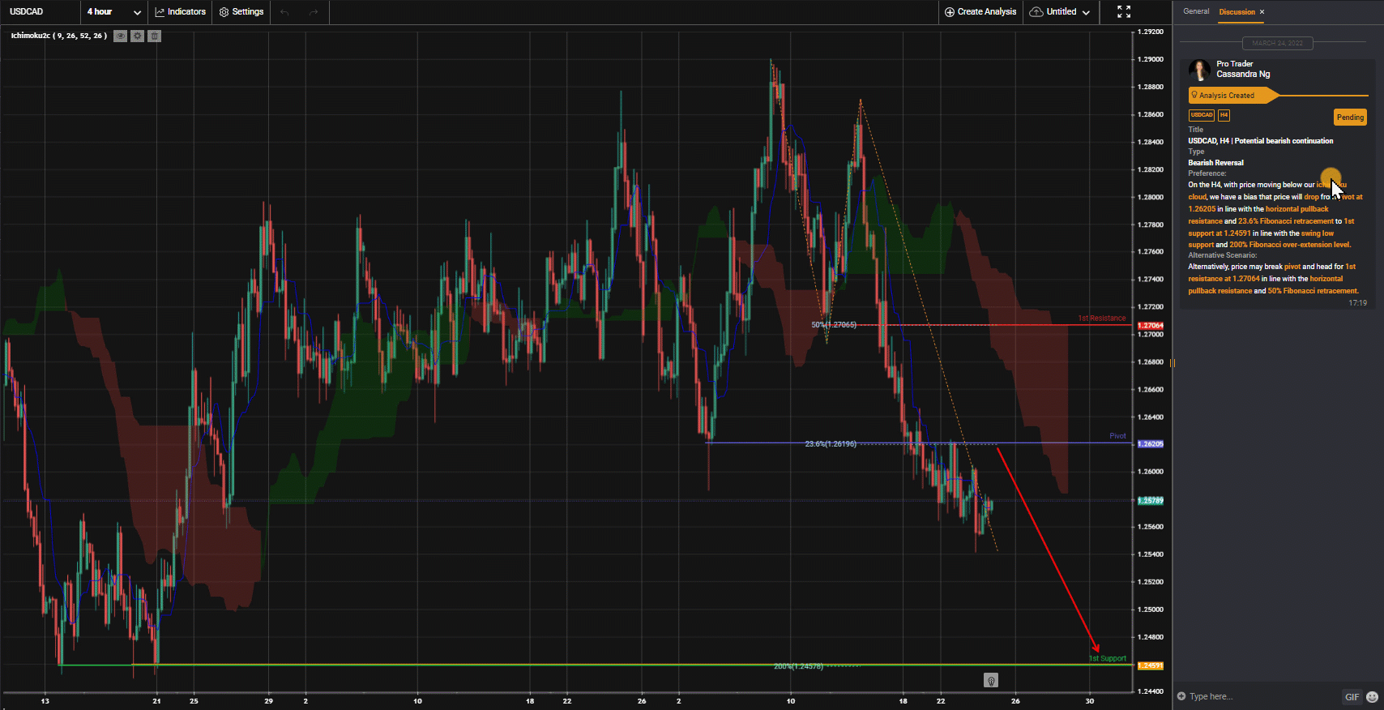Open the GIF picker
The width and height of the screenshot is (1384, 710).
pos(1352,696)
